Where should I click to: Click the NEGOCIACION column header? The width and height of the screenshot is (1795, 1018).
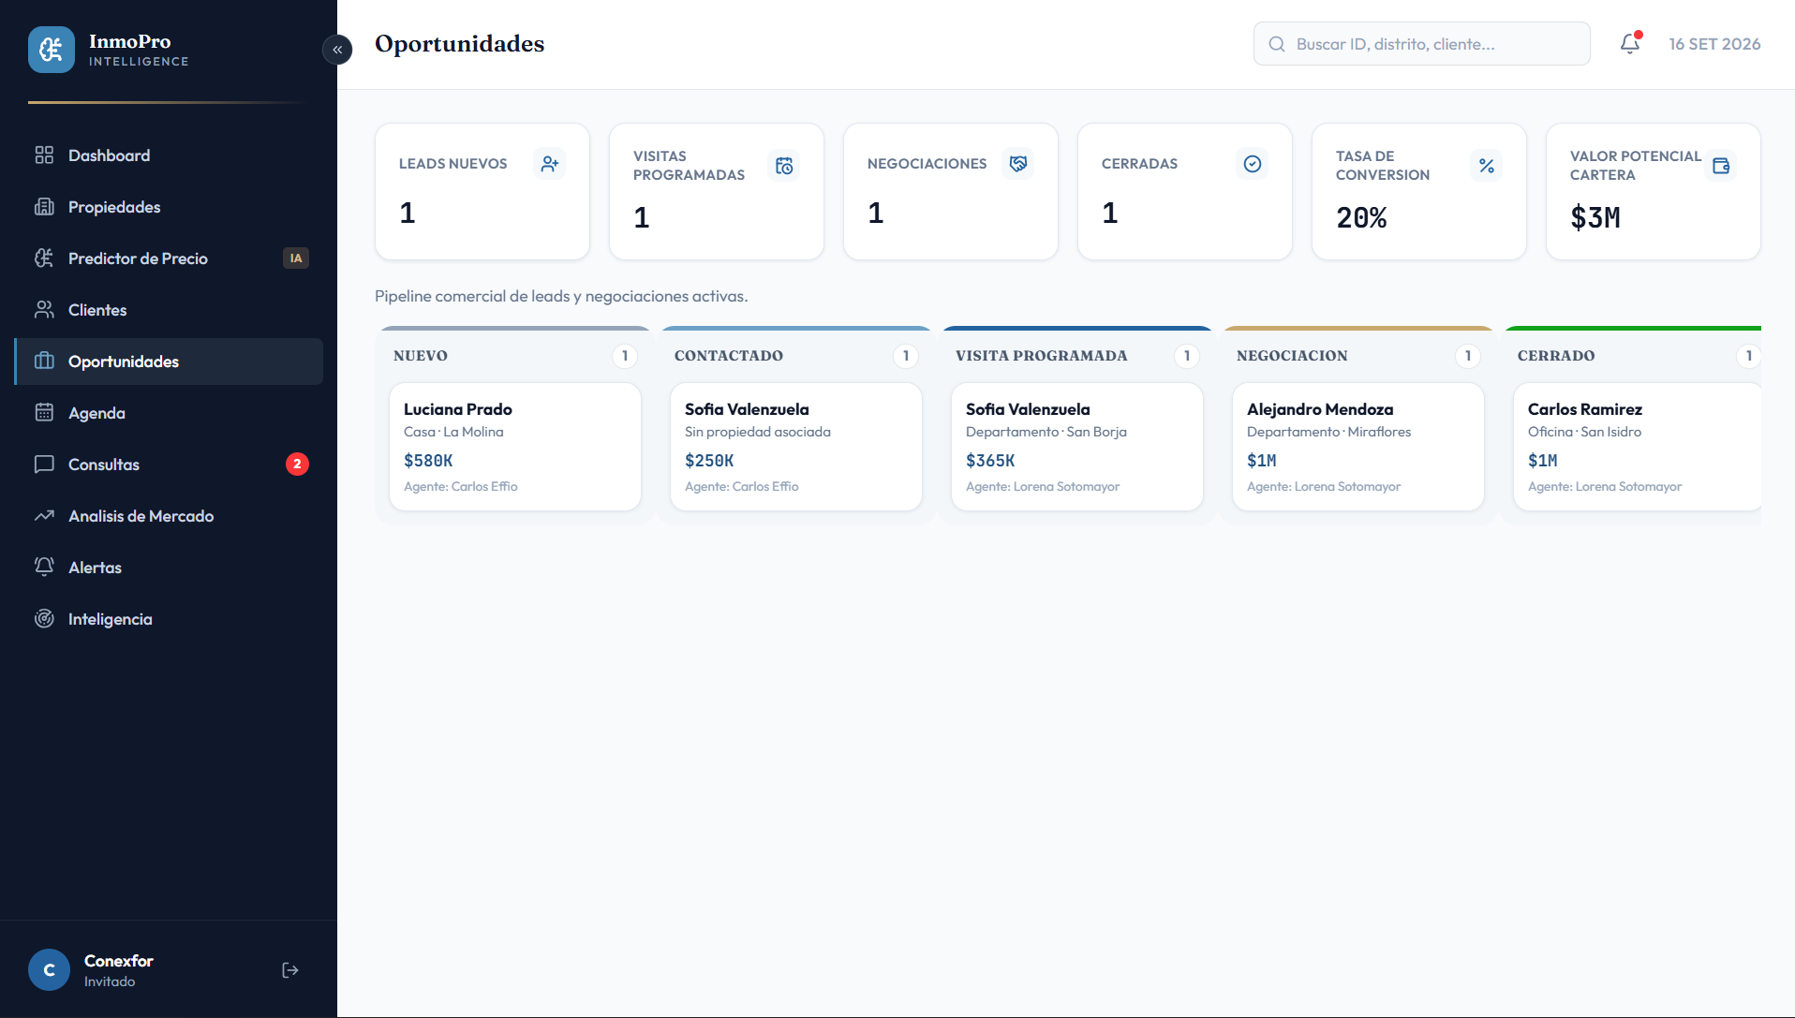[x=1292, y=356]
